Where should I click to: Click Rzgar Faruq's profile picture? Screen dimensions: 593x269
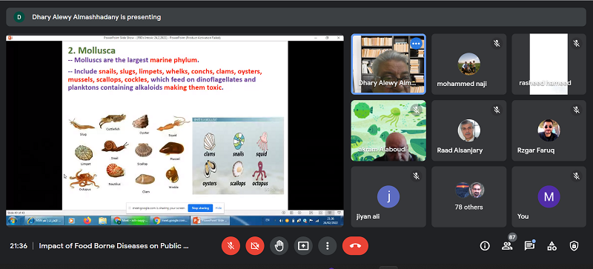pyautogui.click(x=549, y=130)
